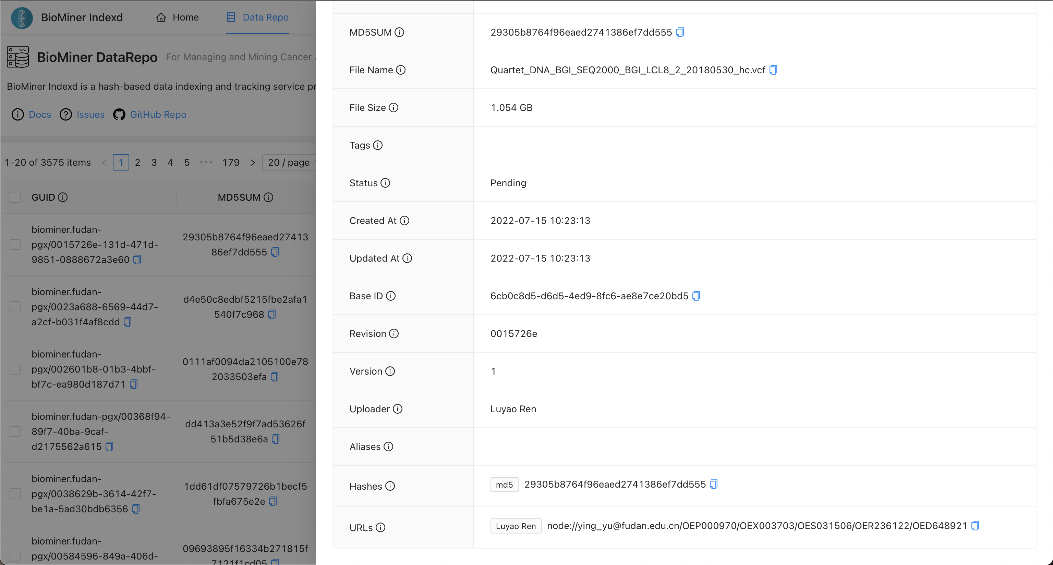
Task: Check the row for GUID ending b031f4af8cdd
Action: 15,307
